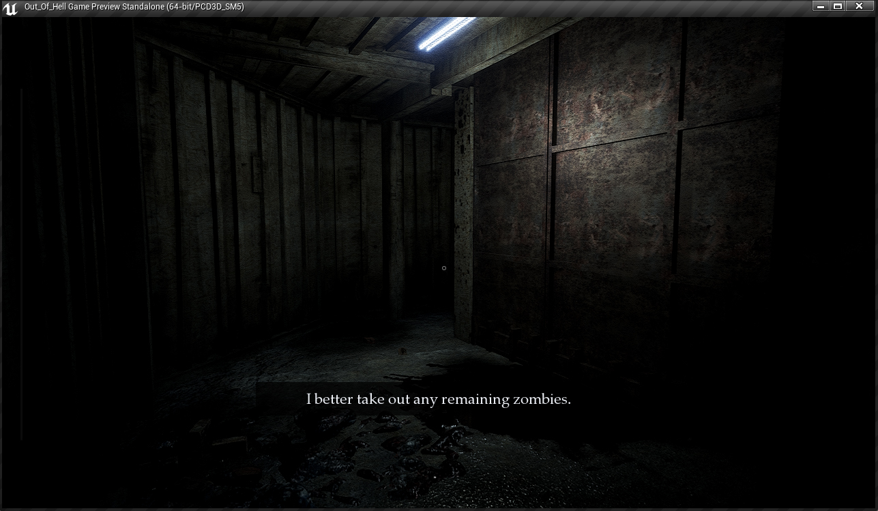This screenshot has width=878, height=511.
Task: Click the small circular crosshair reticle
Action: tap(444, 268)
